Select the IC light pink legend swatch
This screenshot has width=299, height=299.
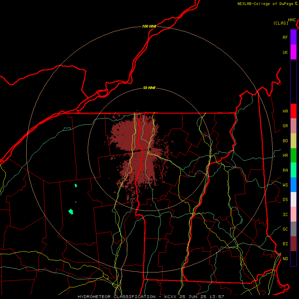[x=293, y=214]
